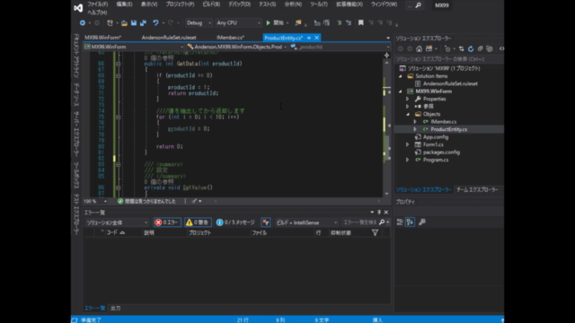
Task: Open the MX99.WinForm project navigation dropdown
Action: [134, 47]
